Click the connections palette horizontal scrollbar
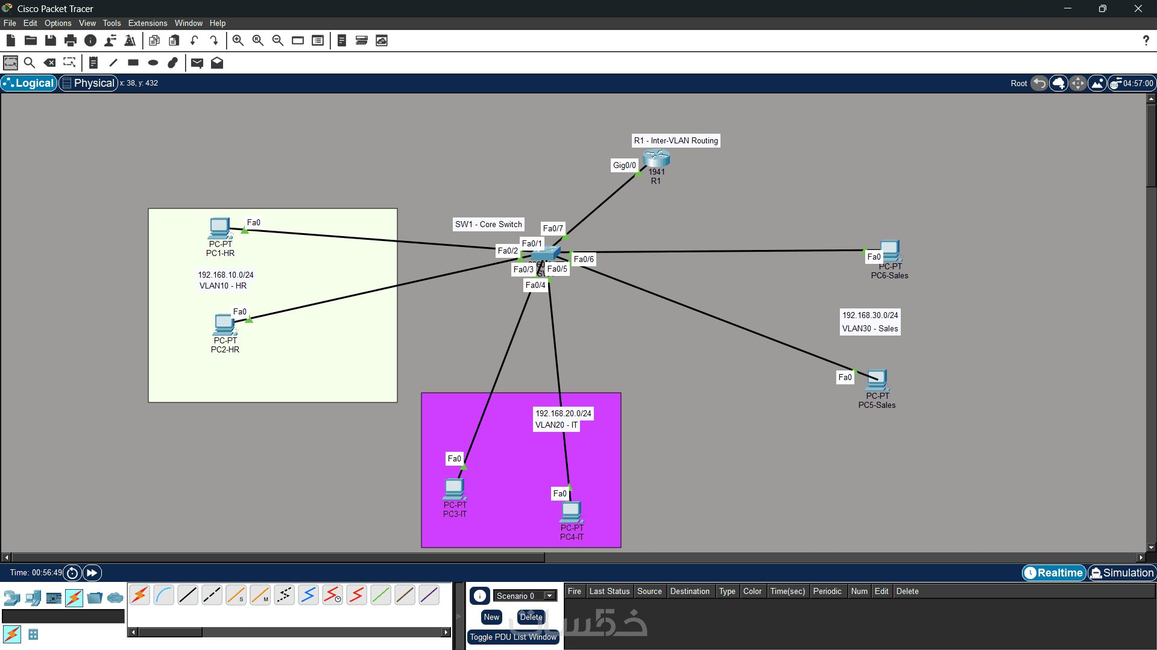Viewport: 1157px width, 650px height. (289, 632)
